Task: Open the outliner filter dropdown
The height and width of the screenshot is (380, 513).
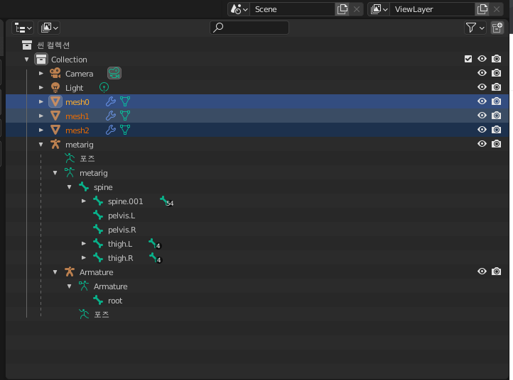Action: click(475, 28)
